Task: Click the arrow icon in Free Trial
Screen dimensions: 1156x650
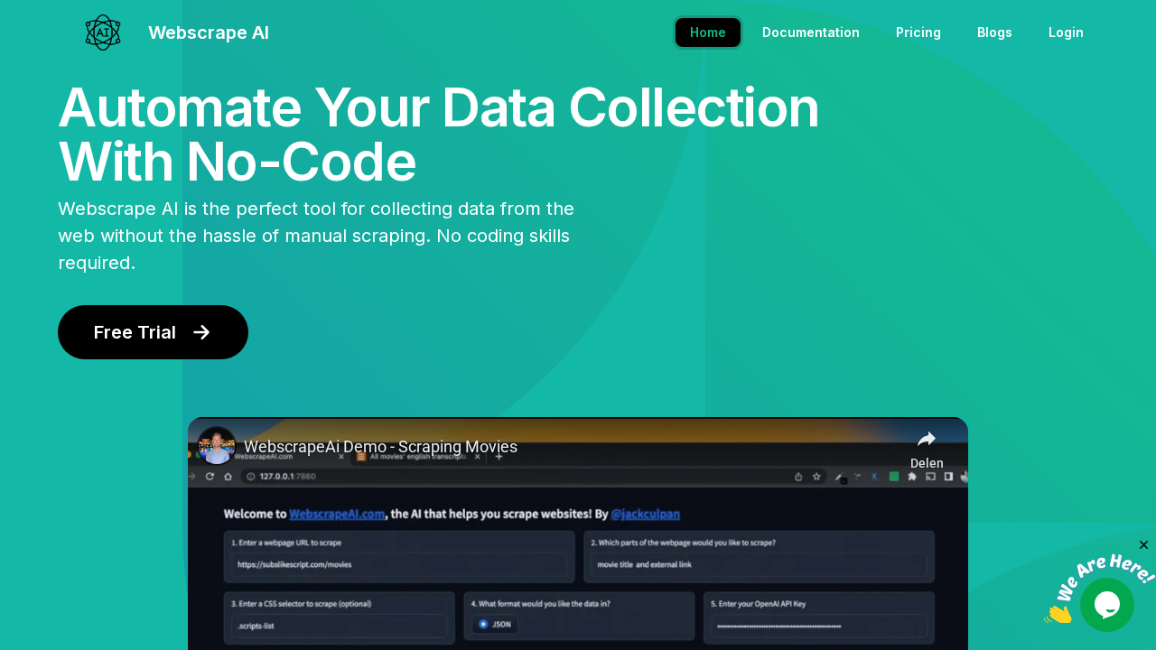Action: 201,332
